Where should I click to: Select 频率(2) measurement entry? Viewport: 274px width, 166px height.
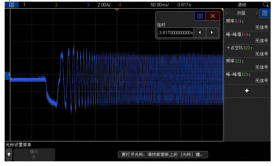pos(247,64)
